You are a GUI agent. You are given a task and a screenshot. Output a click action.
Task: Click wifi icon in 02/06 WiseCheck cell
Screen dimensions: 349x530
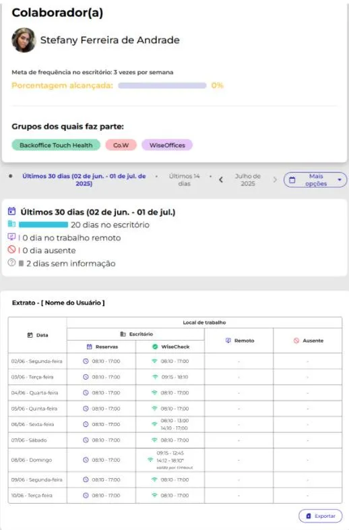tap(154, 361)
